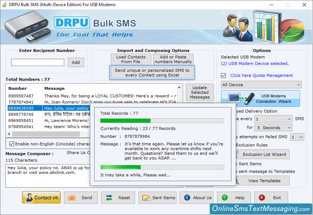Image resolution: width=313 pixels, height=215 pixels.
Task: Click the red Exit cross icon
Action: point(262,197)
